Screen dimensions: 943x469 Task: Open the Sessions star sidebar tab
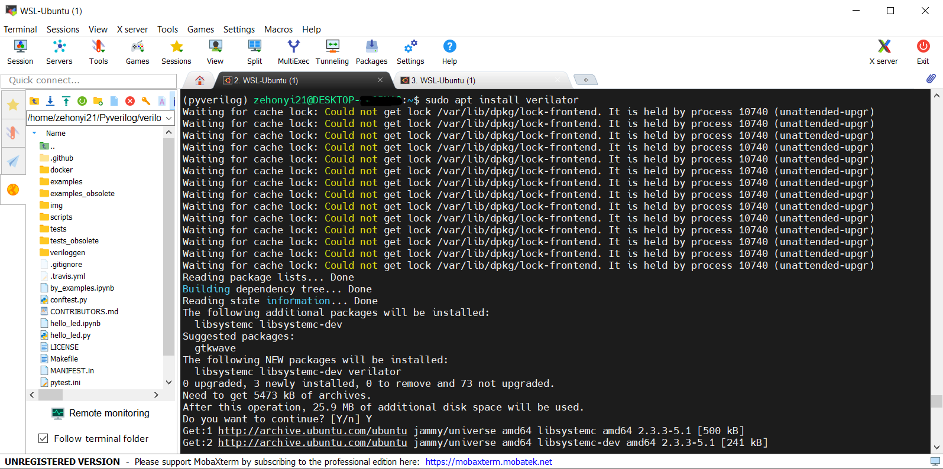13,105
